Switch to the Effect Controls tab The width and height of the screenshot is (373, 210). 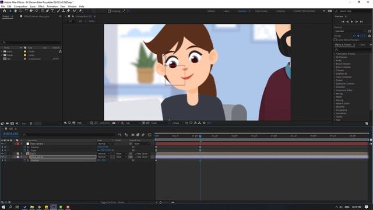pos(37,16)
